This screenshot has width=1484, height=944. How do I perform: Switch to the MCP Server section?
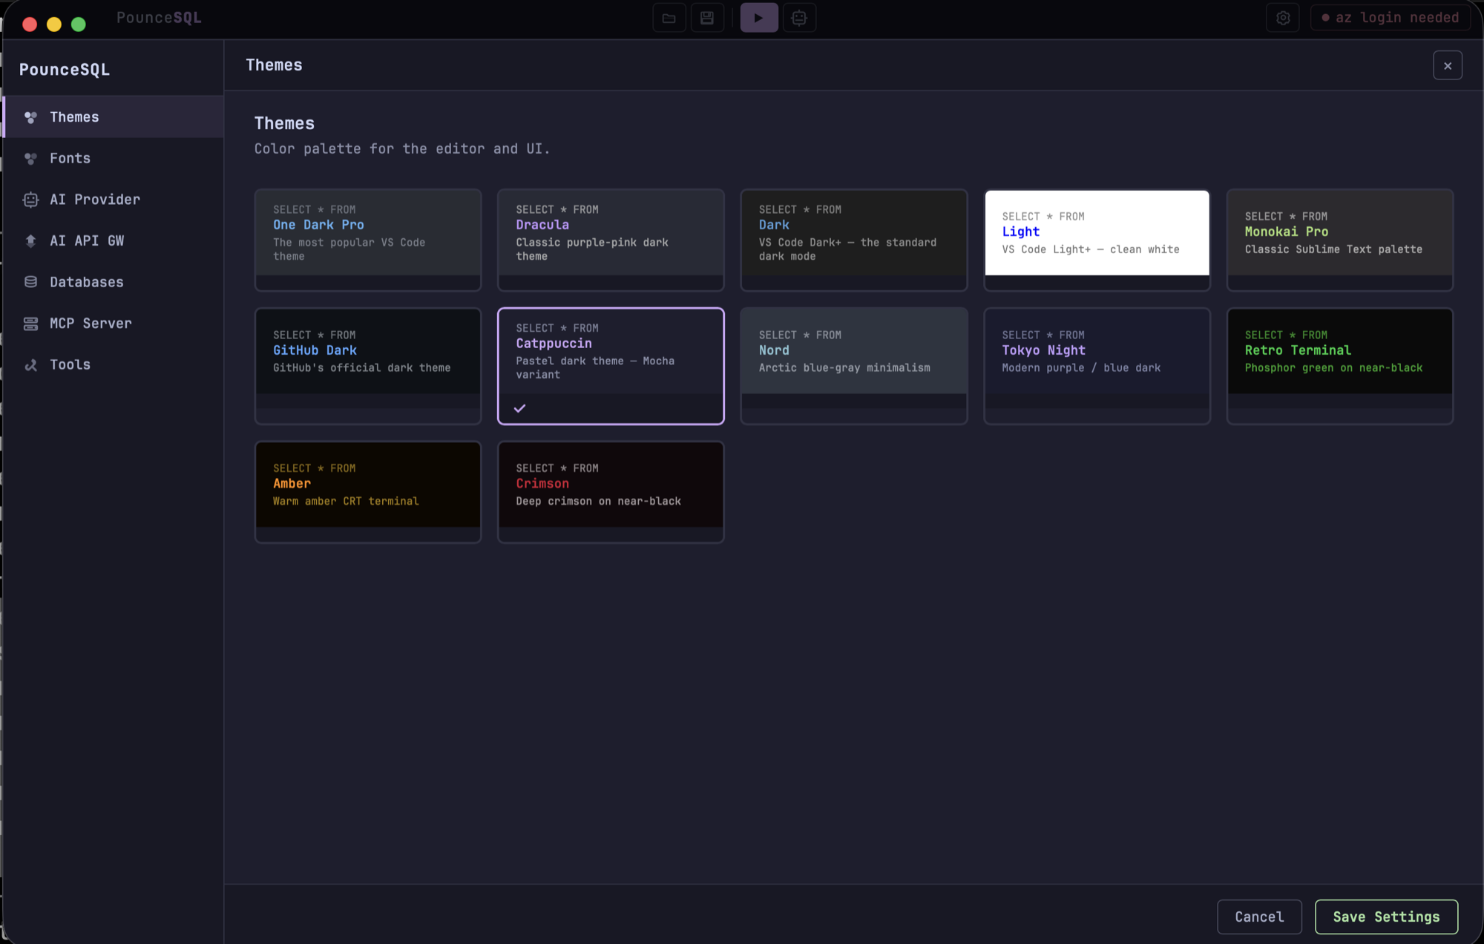[114, 323]
